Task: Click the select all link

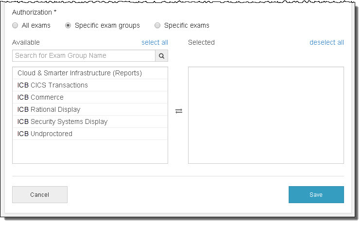Action: pyautogui.click(x=155, y=42)
